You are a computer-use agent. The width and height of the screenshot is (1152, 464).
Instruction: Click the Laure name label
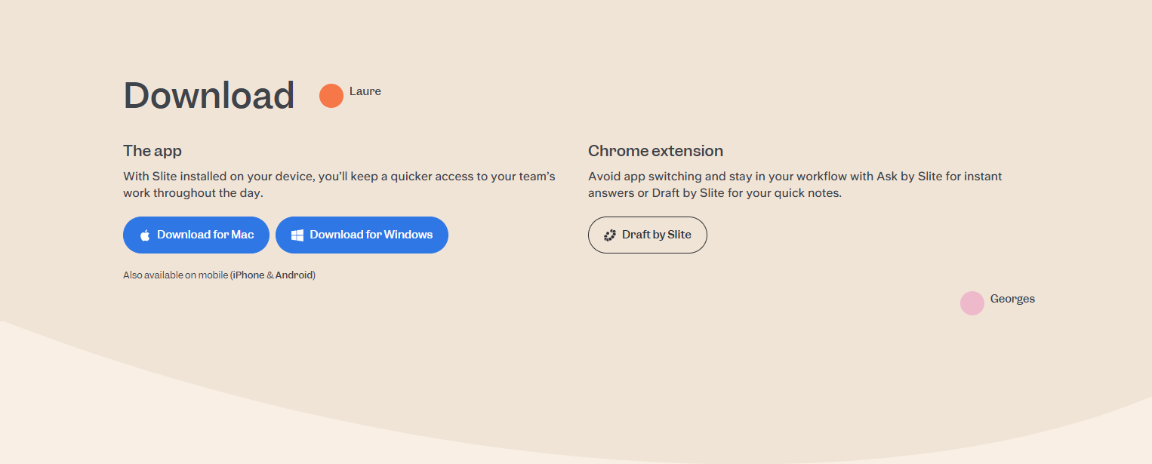pyautogui.click(x=365, y=91)
